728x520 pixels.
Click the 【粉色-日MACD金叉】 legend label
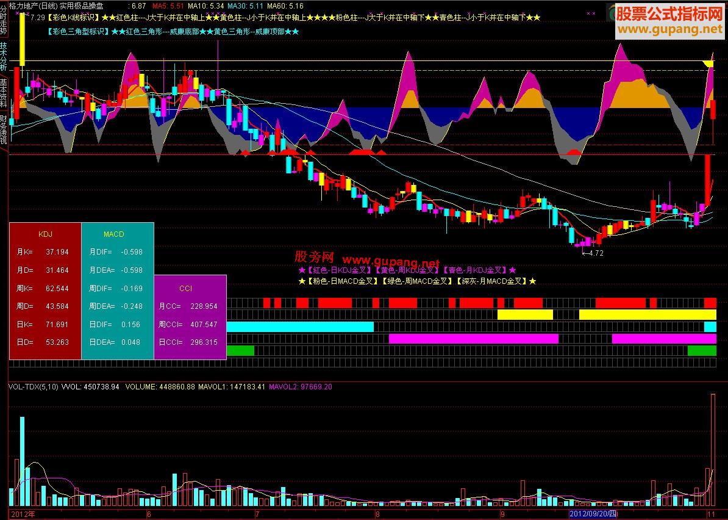(x=343, y=281)
